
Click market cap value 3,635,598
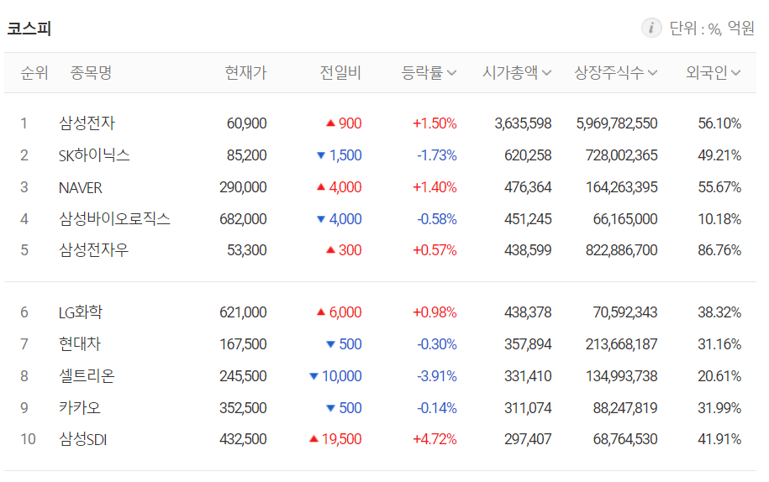tap(524, 123)
